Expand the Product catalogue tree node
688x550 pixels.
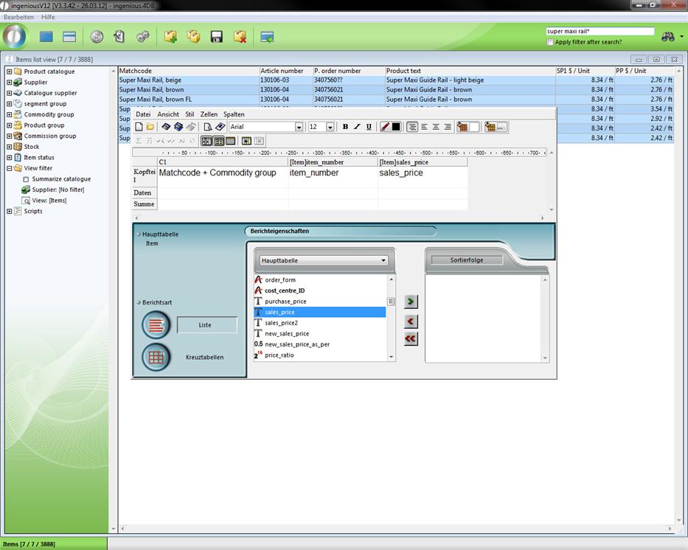coord(9,72)
